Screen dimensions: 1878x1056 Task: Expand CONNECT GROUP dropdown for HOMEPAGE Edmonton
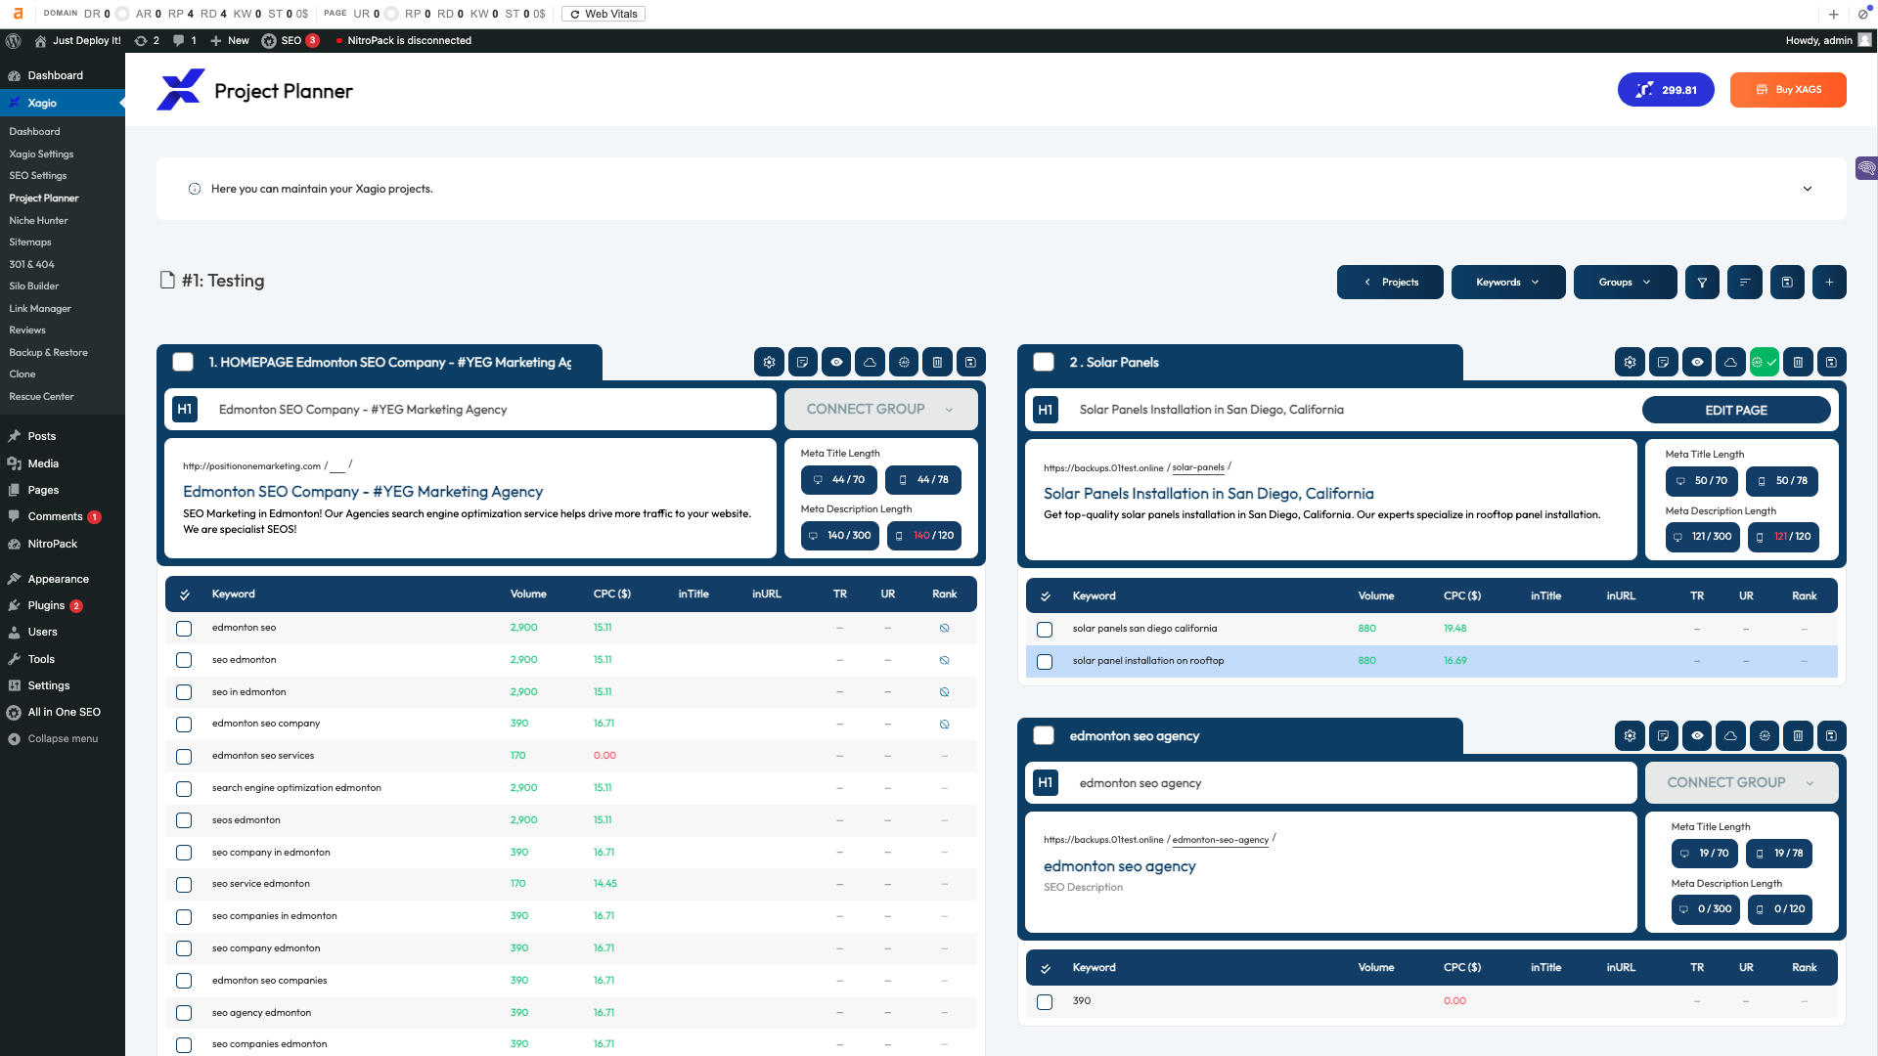pyautogui.click(x=880, y=409)
